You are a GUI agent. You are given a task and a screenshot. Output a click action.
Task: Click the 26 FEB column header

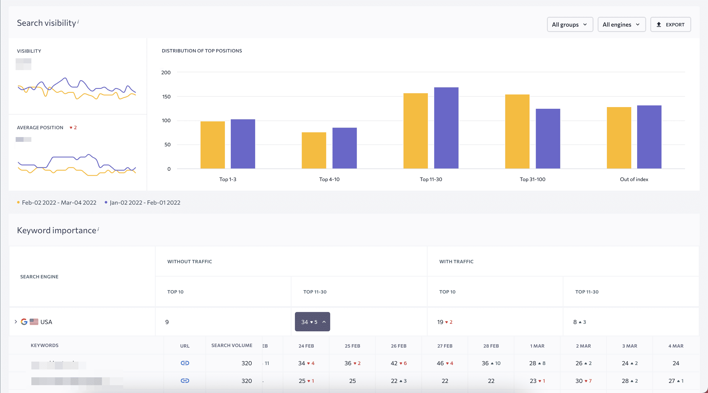tap(399, 346)
